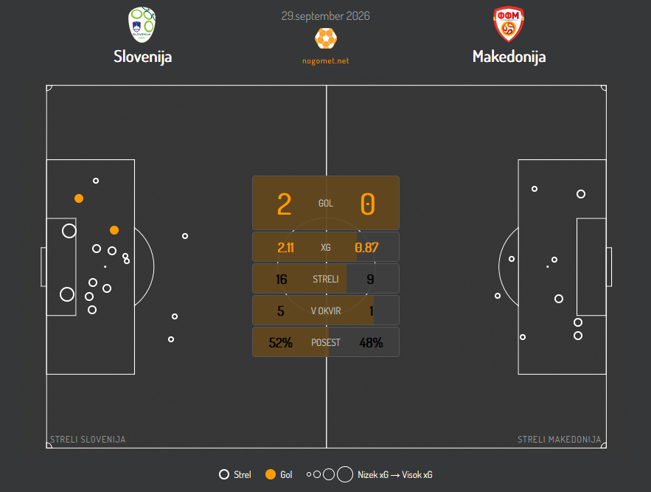Image resolution: width=651 pixels, height=492 pixels.
Task: Click the Slovenija team crest
Action: click(142, 25)
